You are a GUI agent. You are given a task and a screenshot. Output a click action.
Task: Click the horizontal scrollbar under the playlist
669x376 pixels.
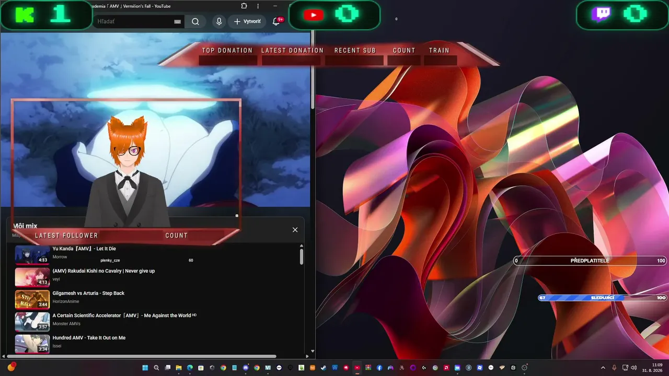(x=141, y=357)
